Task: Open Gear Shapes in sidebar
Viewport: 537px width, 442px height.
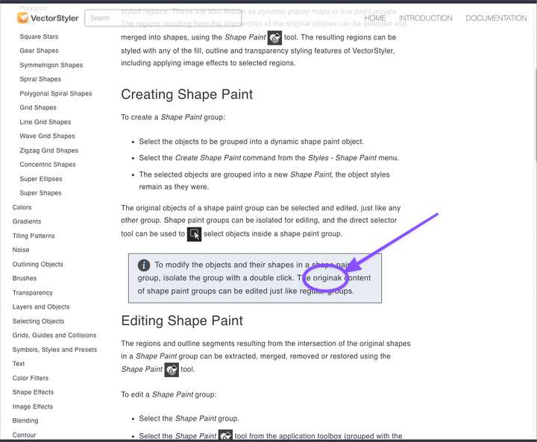Action: pos(39,51)
